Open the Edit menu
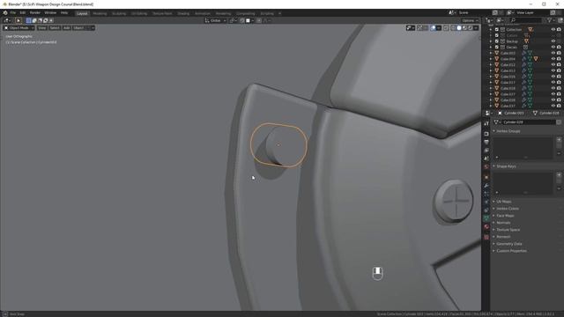Viewport: 564px width, 317px height. point(23,12)
